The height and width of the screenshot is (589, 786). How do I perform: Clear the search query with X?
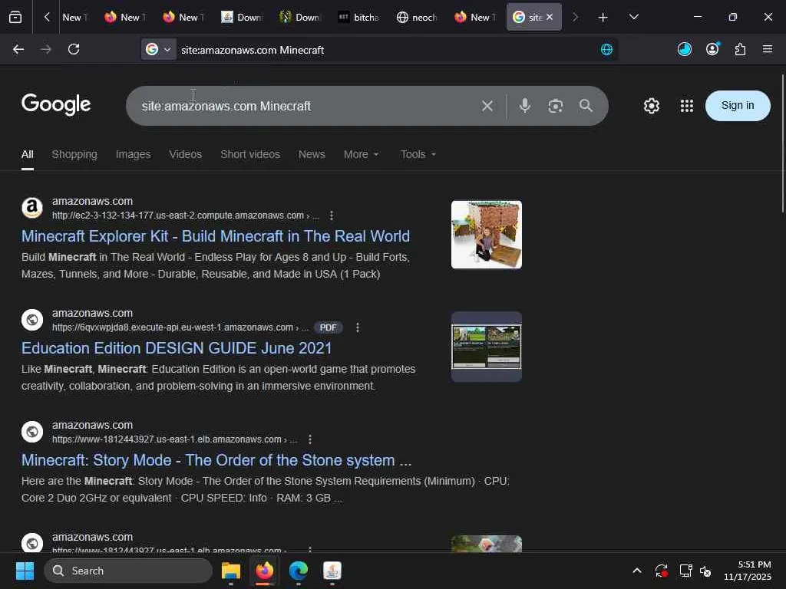(487, 106)
